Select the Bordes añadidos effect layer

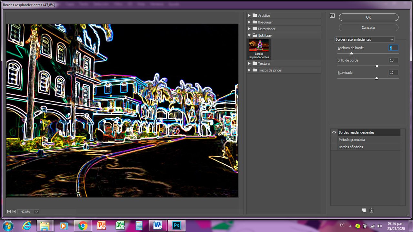pyautogui.click(x=369, y=147)
